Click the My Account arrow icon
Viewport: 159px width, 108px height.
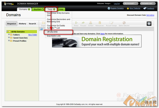click(x=137, y=3)
